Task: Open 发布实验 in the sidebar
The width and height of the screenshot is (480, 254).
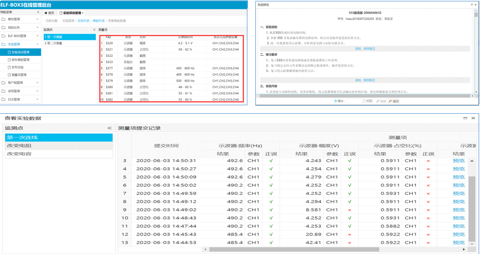Action: pos(17,67)
